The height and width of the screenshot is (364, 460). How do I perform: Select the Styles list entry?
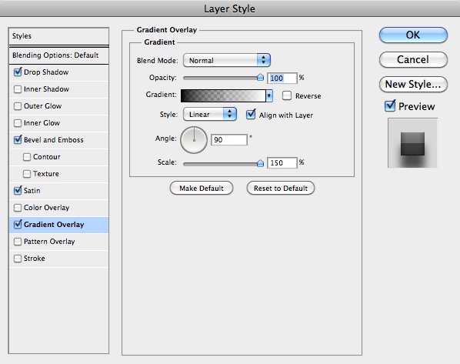(x=59, y=36)
